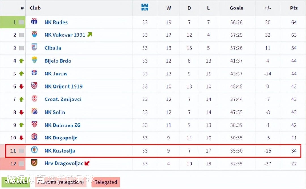Click the NK Orijent 1919 crest
This screenshot has width=306, height=189.
click(34, 86)
